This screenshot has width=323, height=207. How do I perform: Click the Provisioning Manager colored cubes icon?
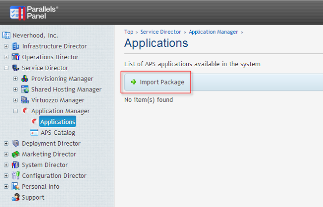[25, 79]
